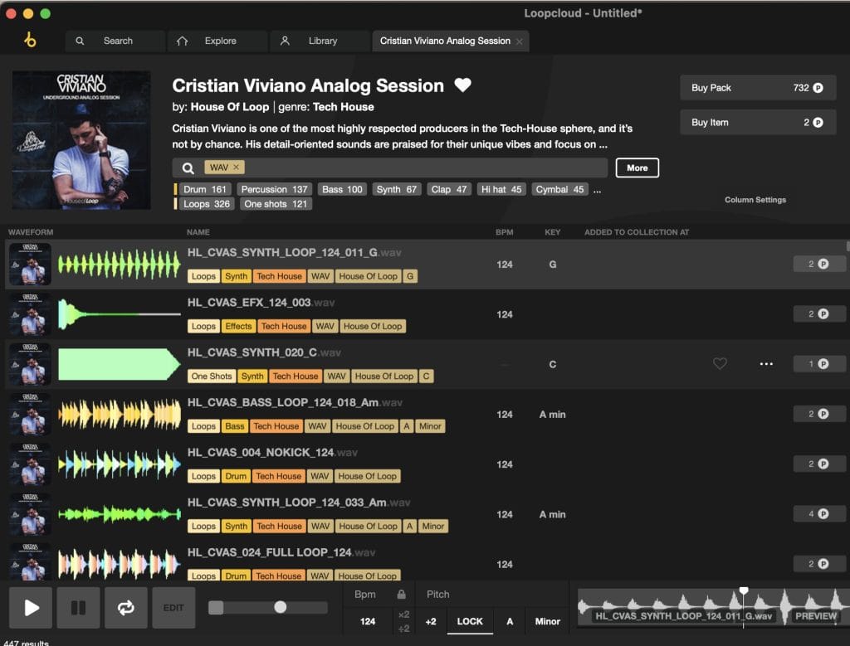Click the PREVIEW label on the waveform
The width and height of the screenshot is (850, 646).
tap(816, 615)
